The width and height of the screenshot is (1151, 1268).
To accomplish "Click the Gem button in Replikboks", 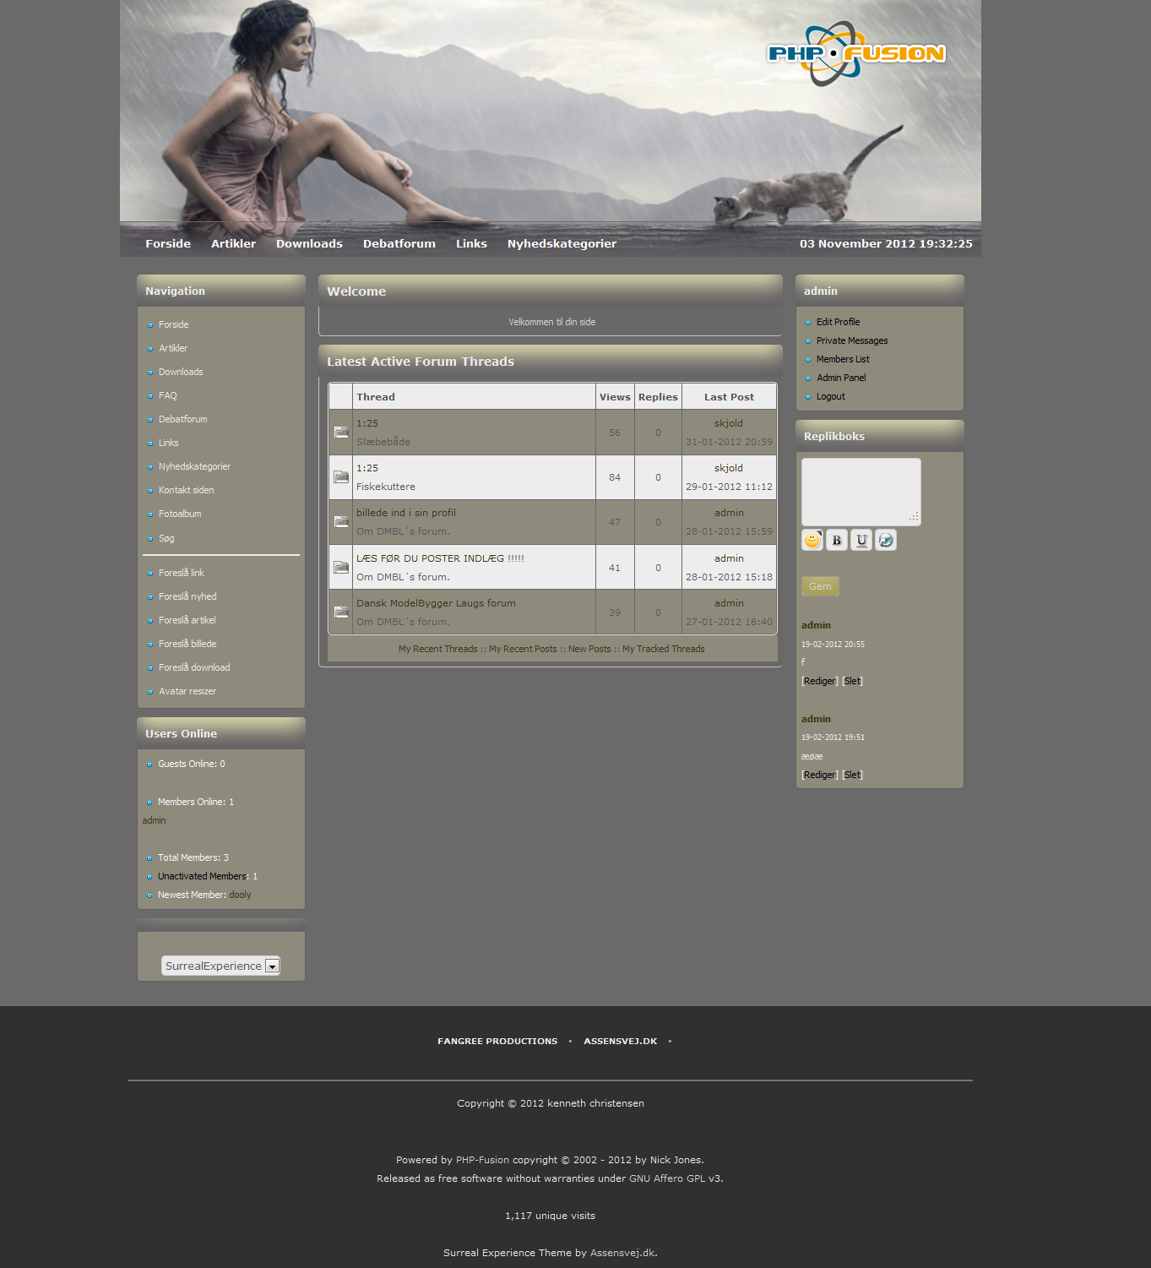I will (x=820, y=586).
